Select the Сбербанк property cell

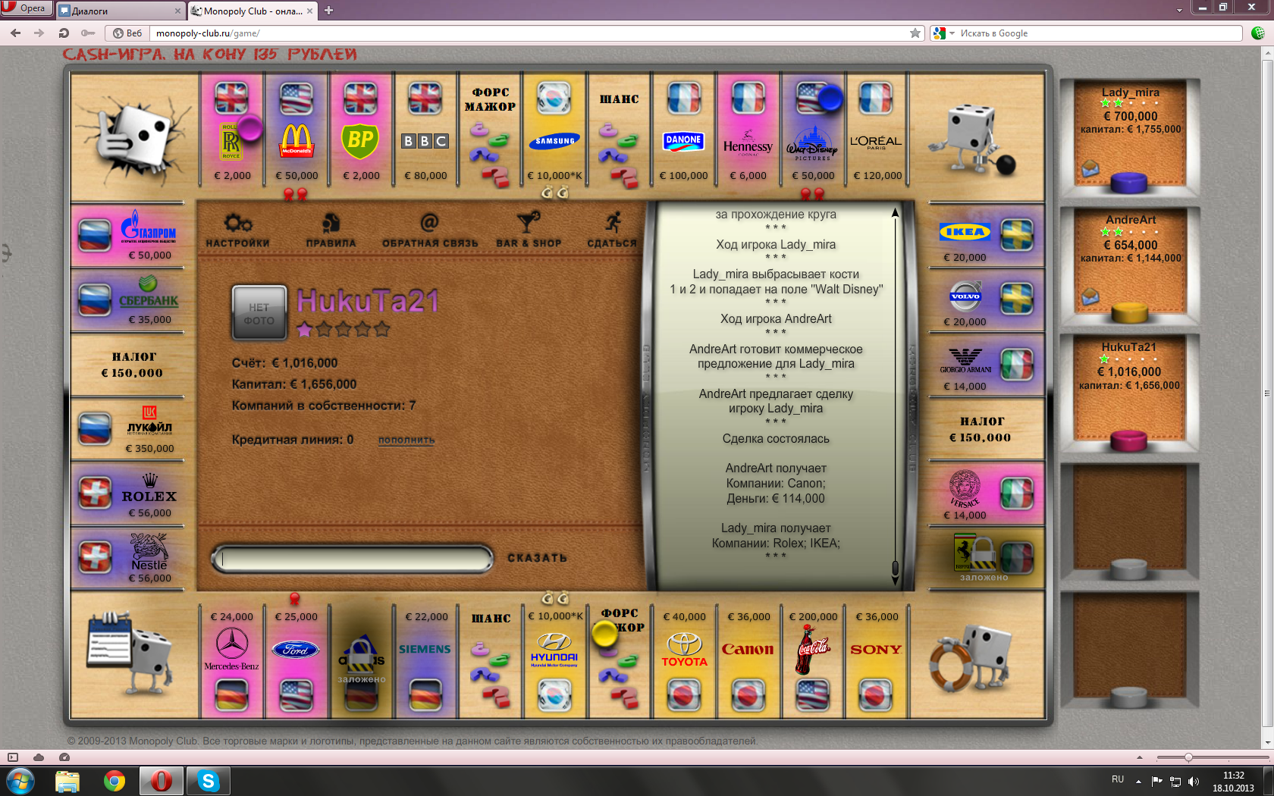[127, 300]
